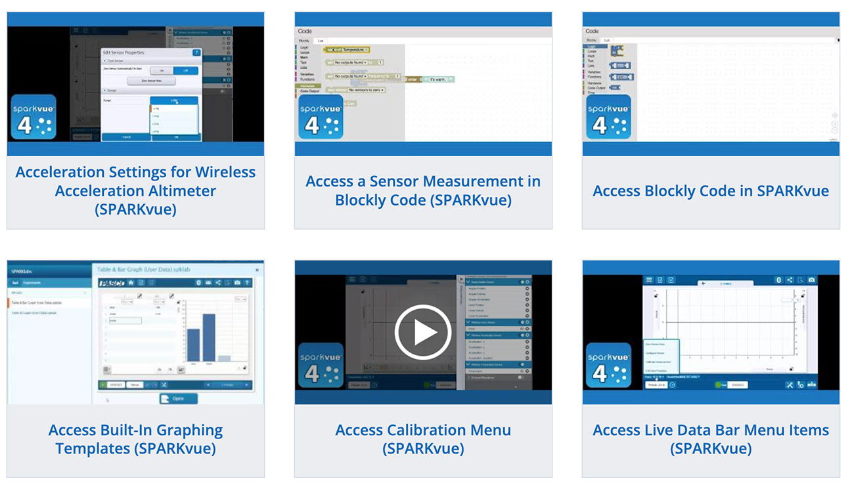
Task: Play the Access Calibration Menu video
Action: (423, 332)
